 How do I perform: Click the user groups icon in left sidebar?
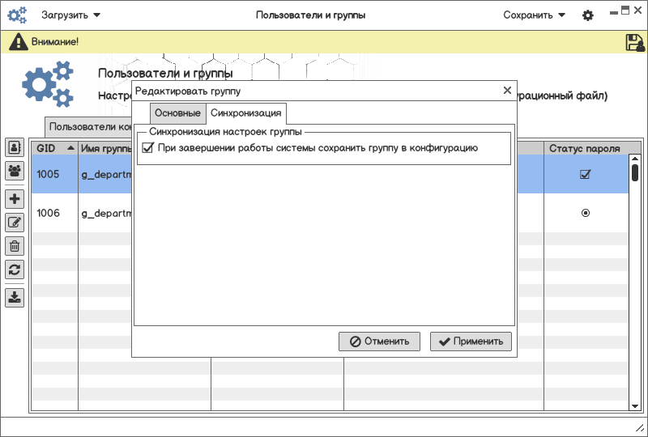click(15, 171)
